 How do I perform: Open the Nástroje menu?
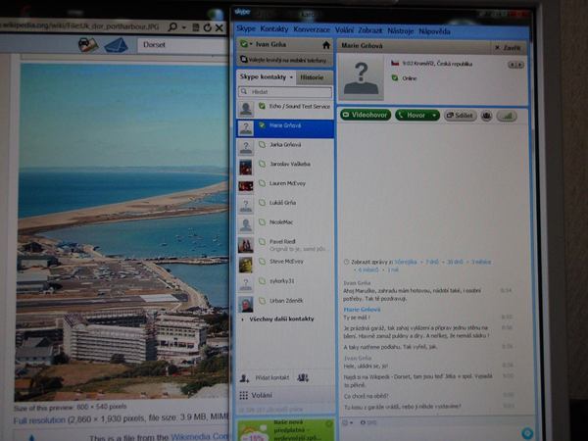[401, 30]
